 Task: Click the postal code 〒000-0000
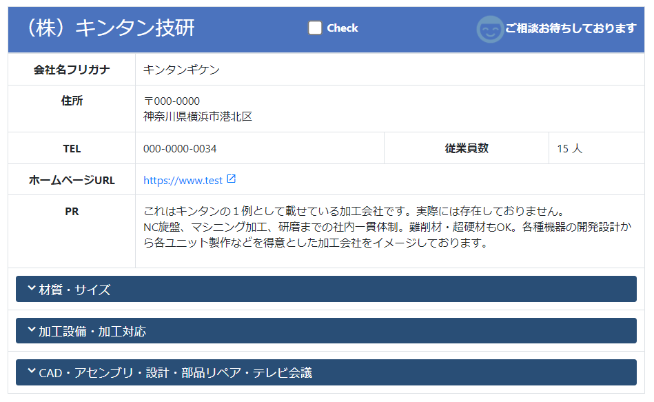coord(172,101)
